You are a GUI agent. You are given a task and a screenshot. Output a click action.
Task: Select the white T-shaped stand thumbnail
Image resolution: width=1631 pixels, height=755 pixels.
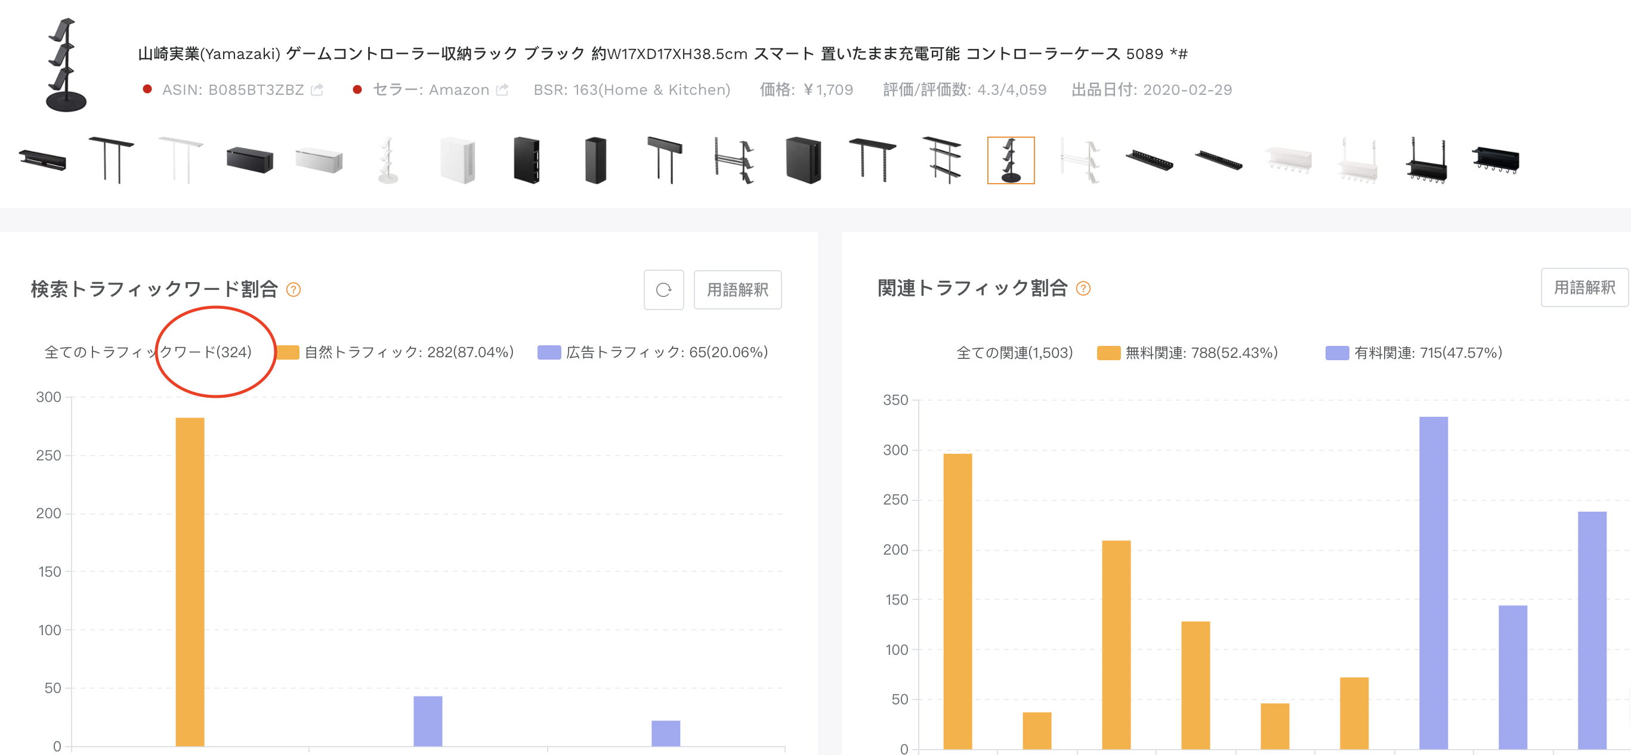point(180,160)
